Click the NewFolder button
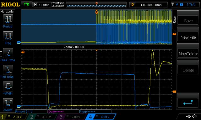Image resolution: width=201 pixels, height=120 pixels. coord(188,54)
